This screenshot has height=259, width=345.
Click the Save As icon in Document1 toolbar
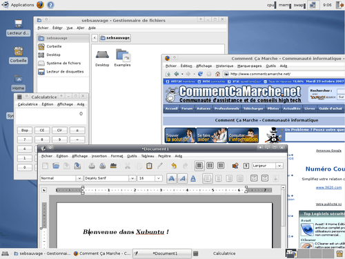click(77, 166)
